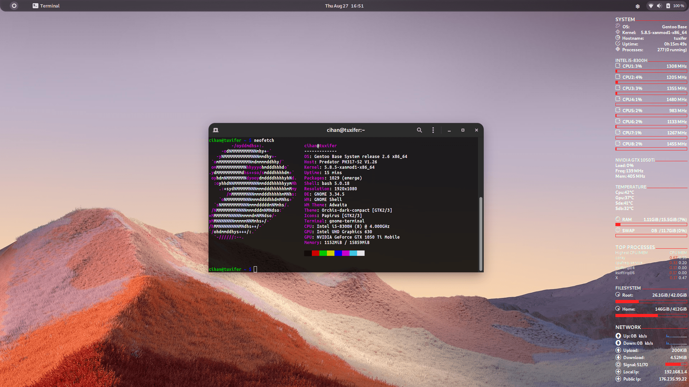Close the cihan@tuxifer terminal window
This screenshot has height=387, width=689.
pos(477,130)
